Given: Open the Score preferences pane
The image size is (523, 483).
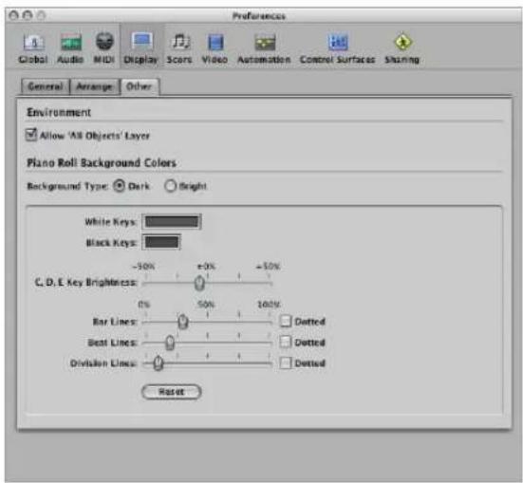Looking at the screenshot, I should click(179, 48).
